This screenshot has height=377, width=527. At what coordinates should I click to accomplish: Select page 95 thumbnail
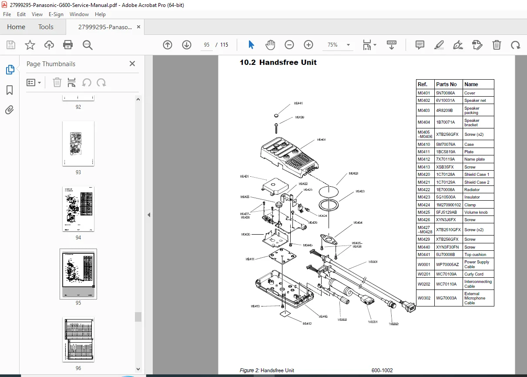point(78,274)
